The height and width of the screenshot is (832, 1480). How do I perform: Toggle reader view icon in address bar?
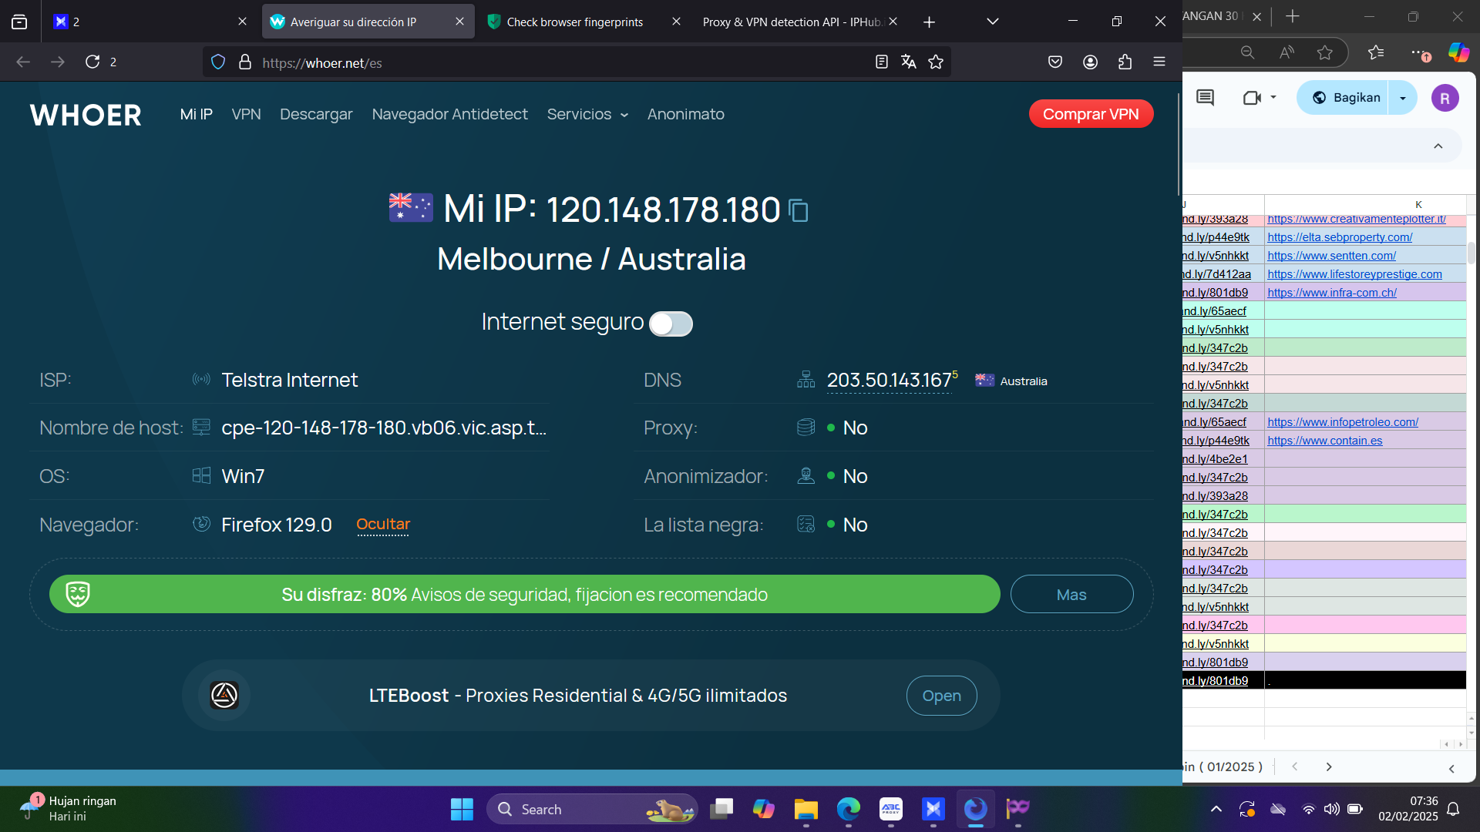point(882,62)
